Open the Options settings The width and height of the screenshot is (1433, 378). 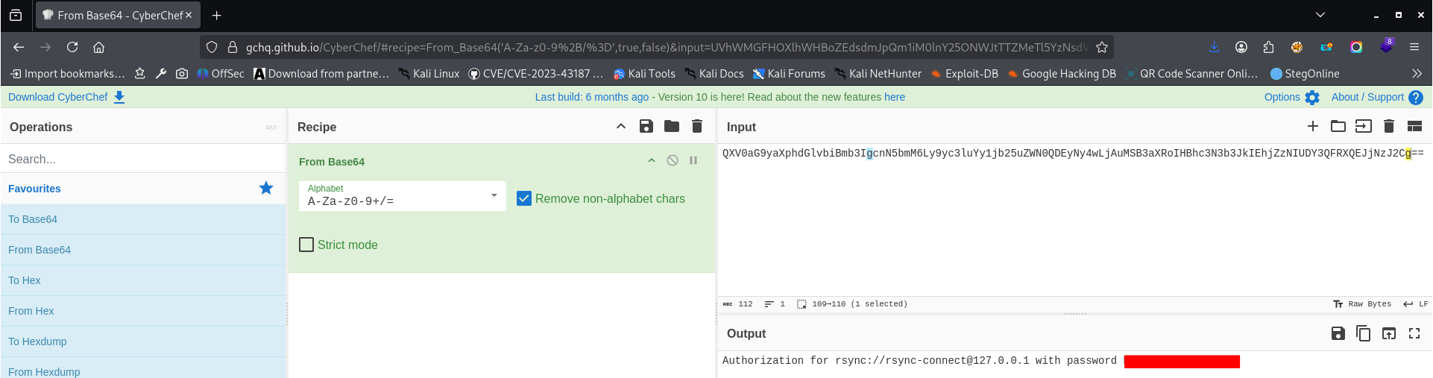point(1291,97)
